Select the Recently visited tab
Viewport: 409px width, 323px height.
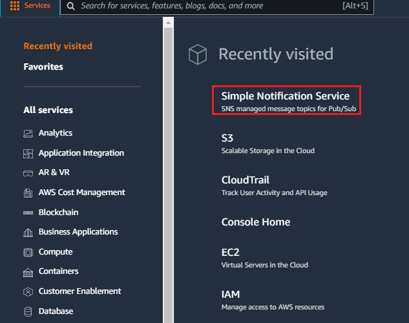click(58, 46)
